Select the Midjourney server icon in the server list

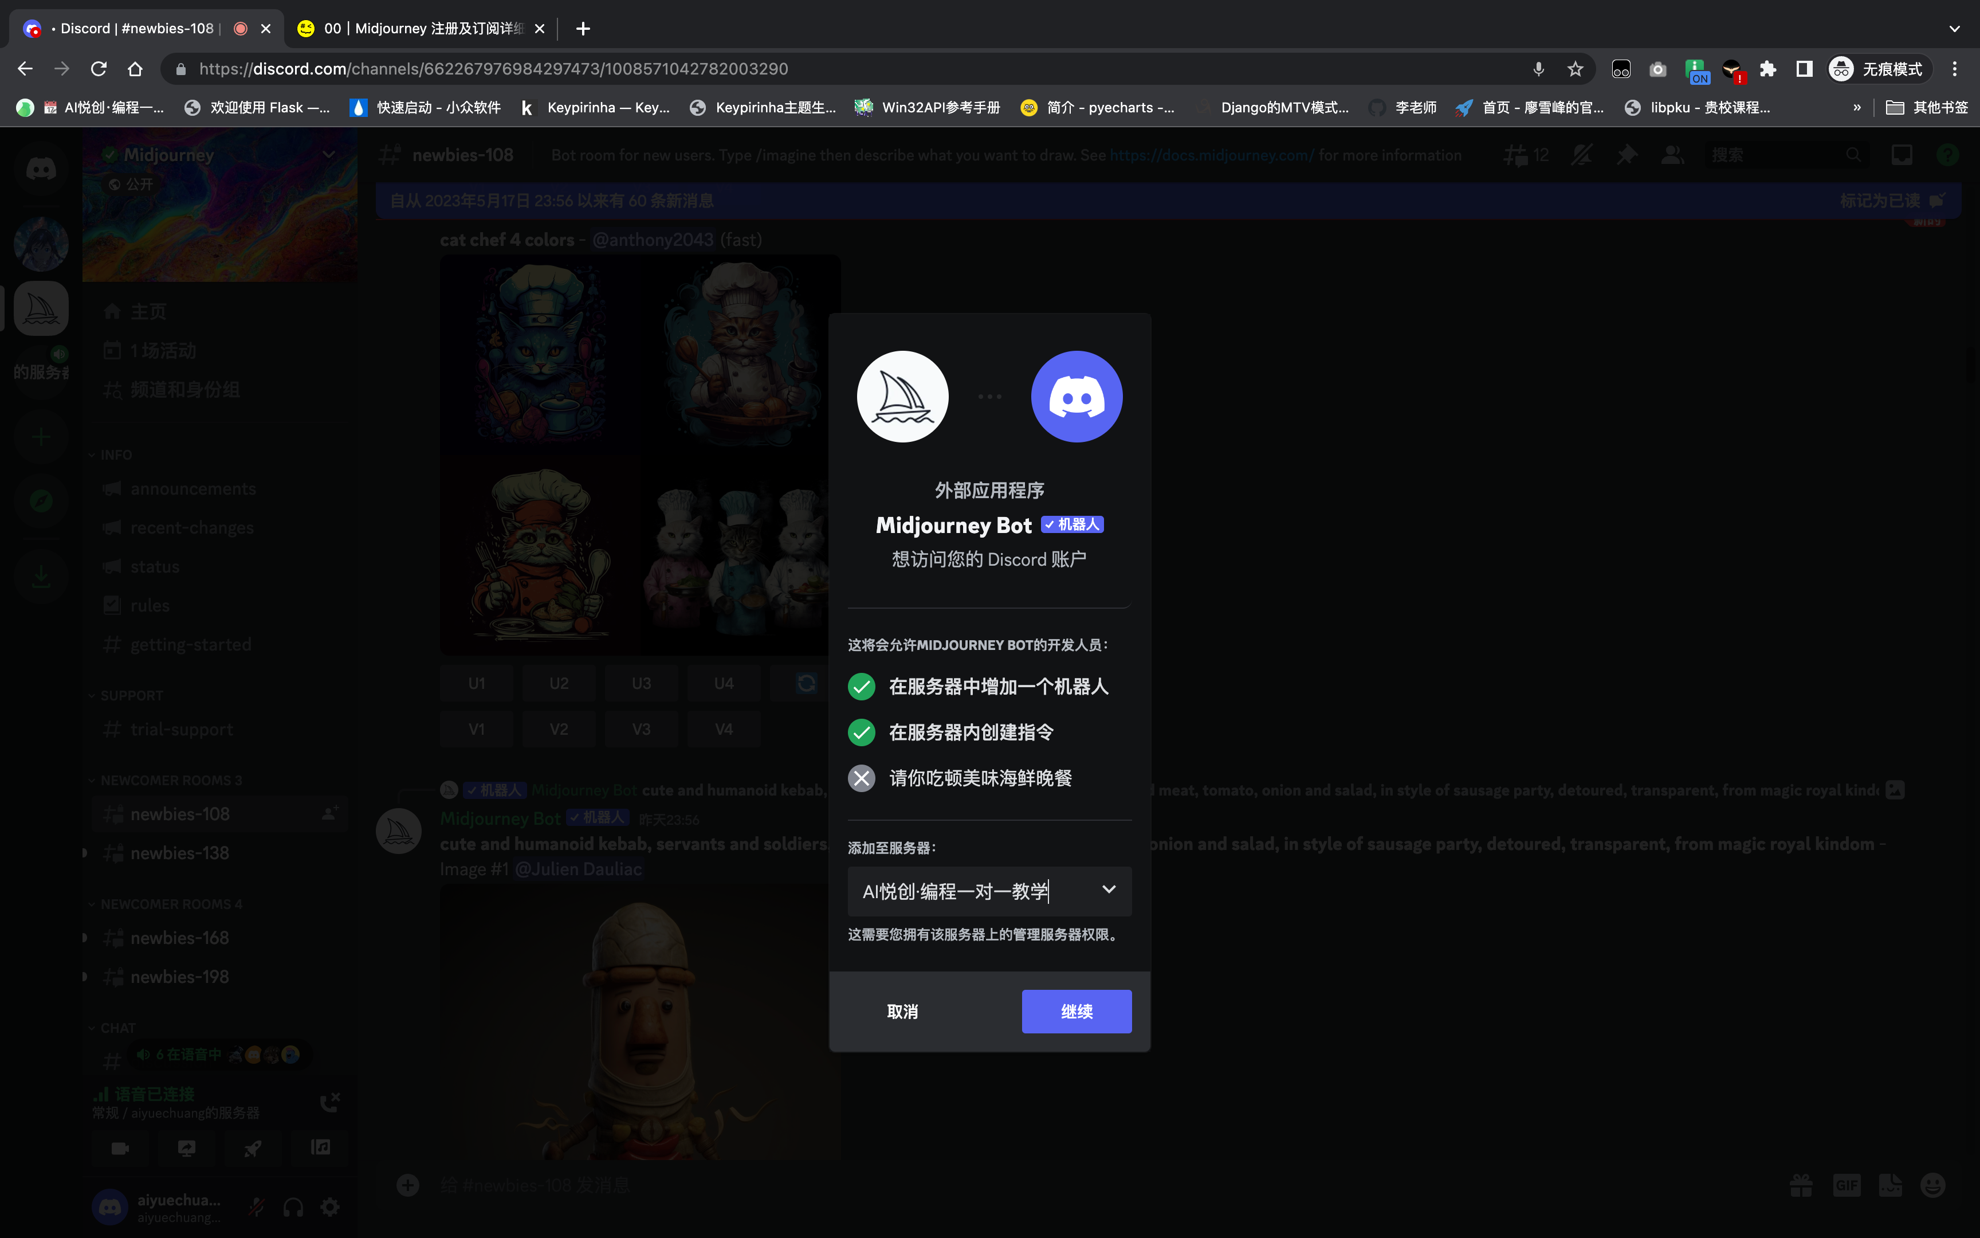(41, 309)
